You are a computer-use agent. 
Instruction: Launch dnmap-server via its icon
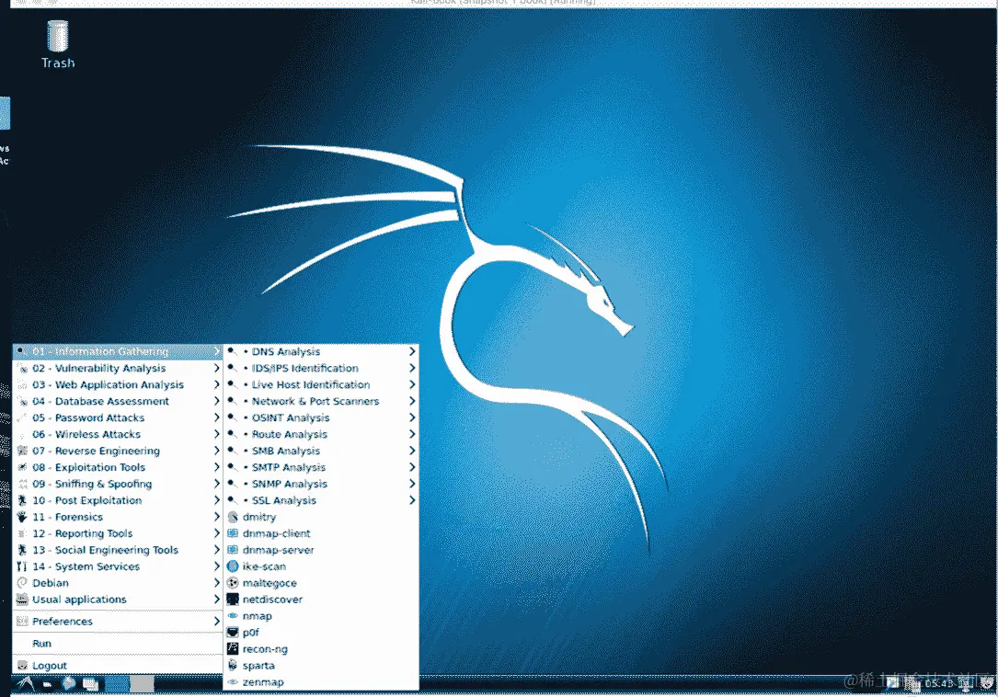click(x=233, y=550)
